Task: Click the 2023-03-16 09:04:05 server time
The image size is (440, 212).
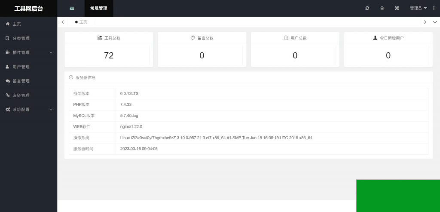Action: click(x=139, y=149)
